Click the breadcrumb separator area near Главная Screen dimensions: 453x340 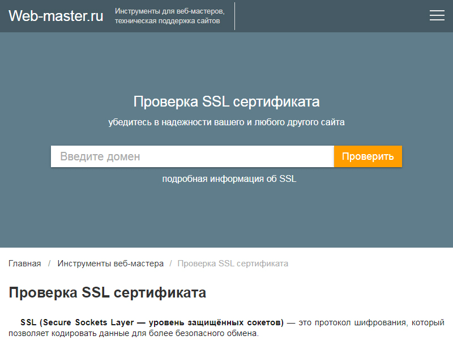[50, 263]
